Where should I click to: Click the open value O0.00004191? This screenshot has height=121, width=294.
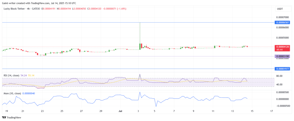click(48, 9)
